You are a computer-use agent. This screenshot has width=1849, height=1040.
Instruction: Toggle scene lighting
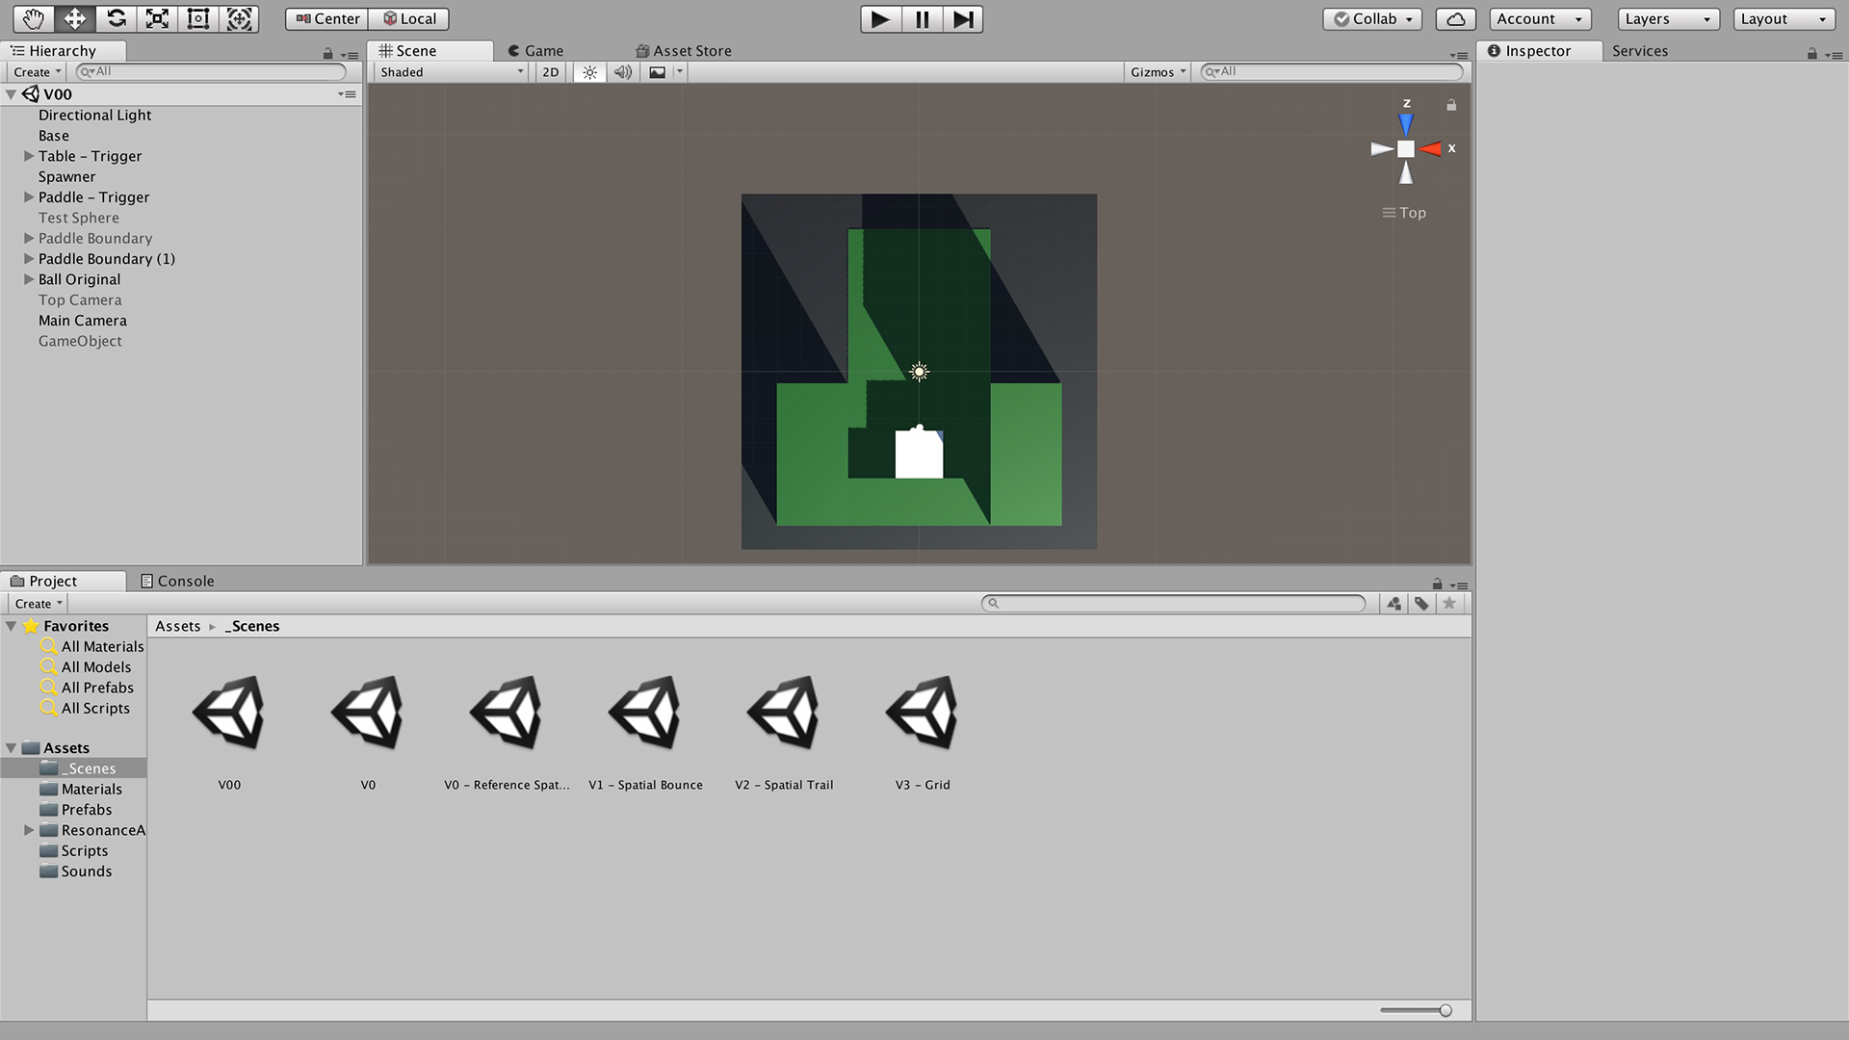[589, 72]
